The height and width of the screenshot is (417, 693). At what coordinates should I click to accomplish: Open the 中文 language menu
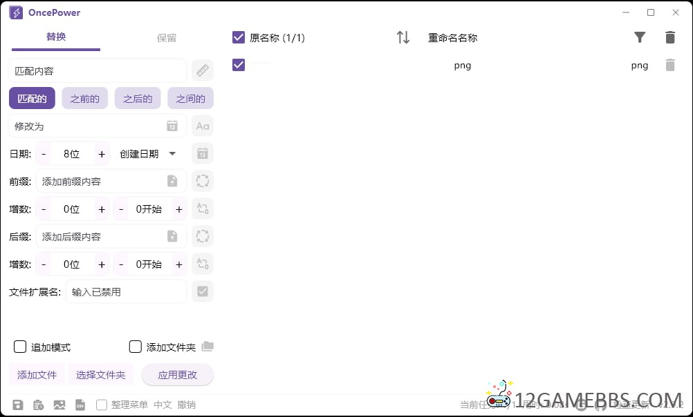pos(163,405)
